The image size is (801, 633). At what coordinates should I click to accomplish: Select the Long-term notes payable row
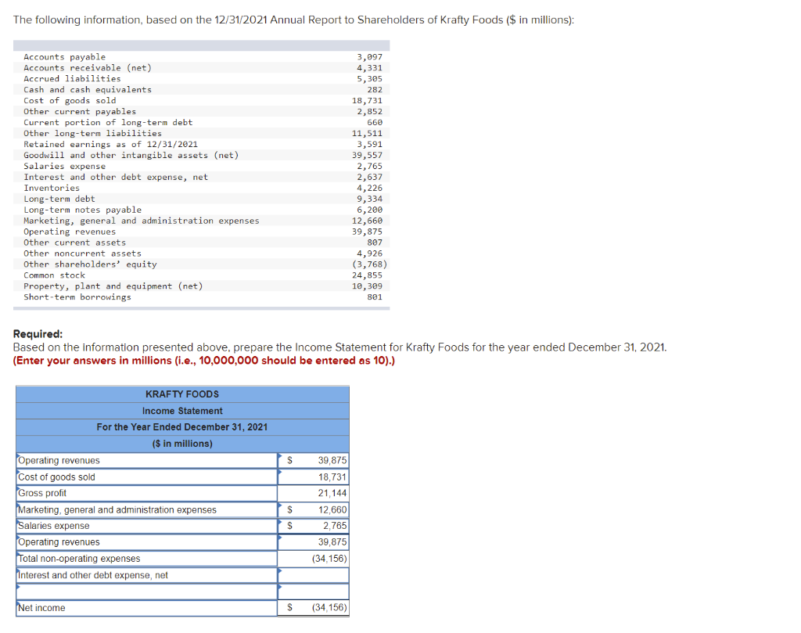point(201,210)
